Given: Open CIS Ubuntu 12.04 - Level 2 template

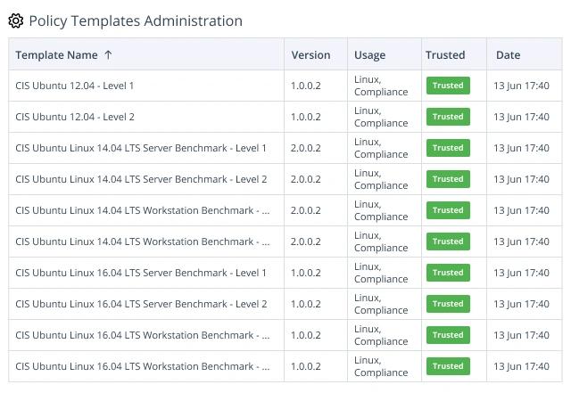Looking at the screenshot, I should [75, 117].
